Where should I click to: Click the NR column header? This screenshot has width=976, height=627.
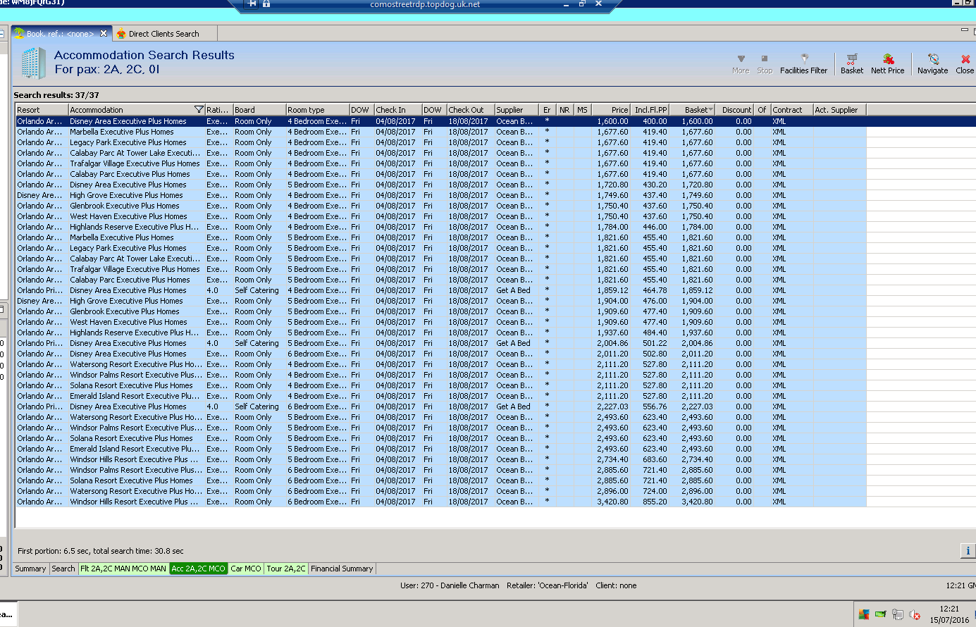[x=565, y=110]
